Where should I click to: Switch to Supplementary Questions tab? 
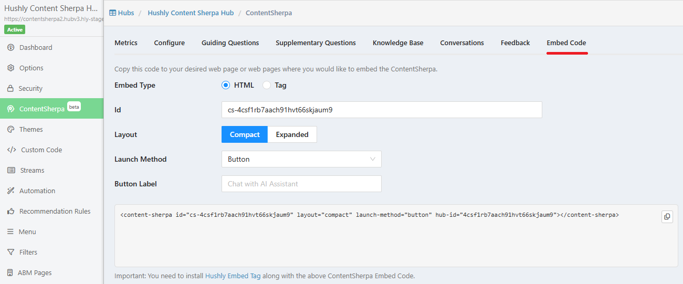316,43
